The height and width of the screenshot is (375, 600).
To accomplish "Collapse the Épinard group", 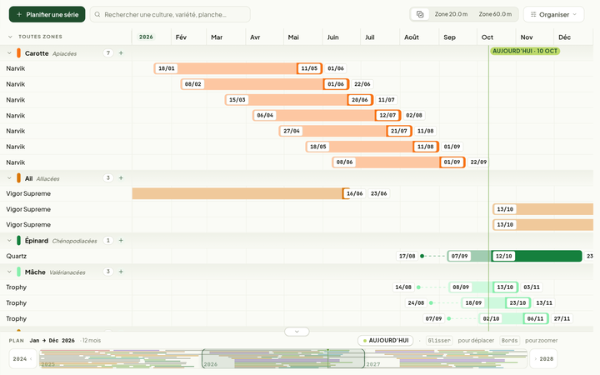I will [9, 241].
